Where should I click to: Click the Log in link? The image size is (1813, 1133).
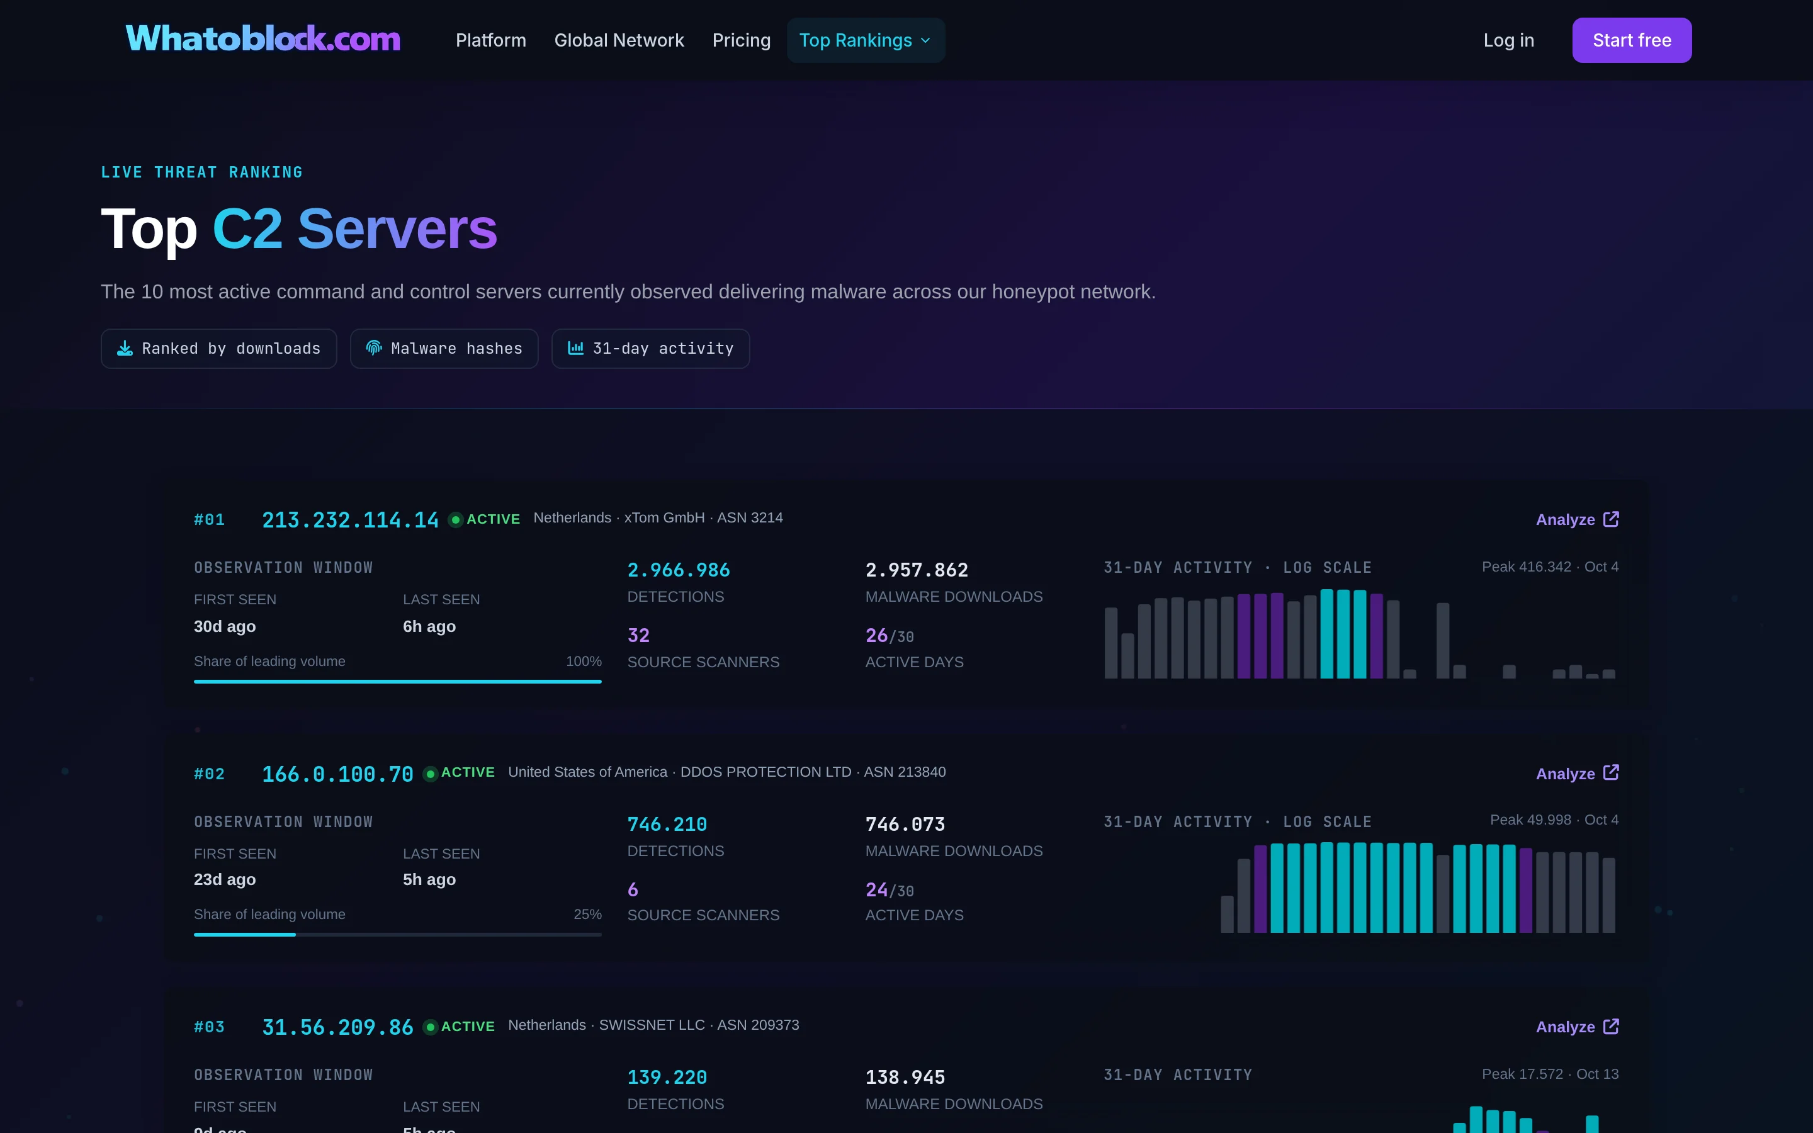[x=1508, y=40]
